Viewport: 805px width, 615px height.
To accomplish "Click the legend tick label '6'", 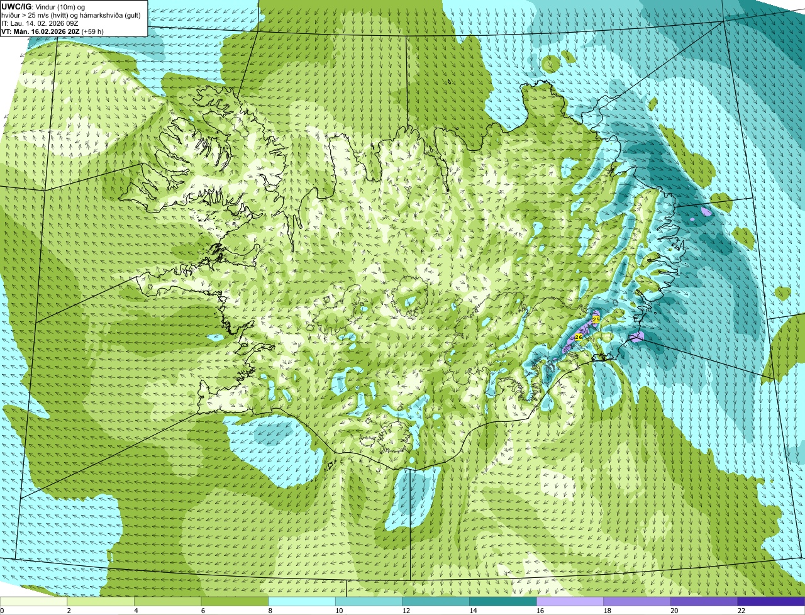I will pos(203,611).
